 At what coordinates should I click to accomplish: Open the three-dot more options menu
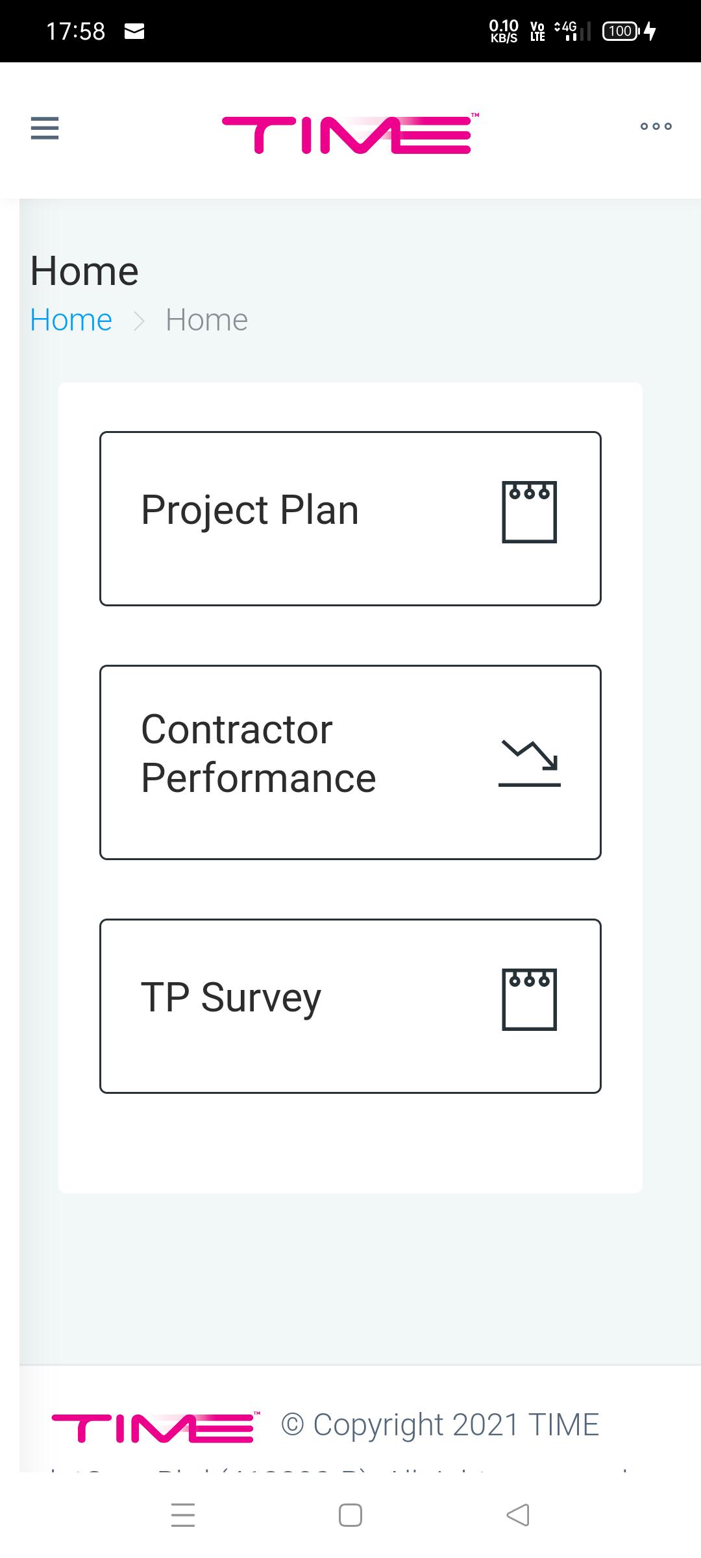tap(656, 126)
